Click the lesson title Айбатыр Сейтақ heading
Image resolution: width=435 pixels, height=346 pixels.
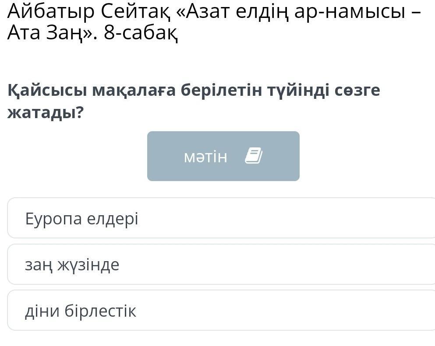(x=214, y=22)
